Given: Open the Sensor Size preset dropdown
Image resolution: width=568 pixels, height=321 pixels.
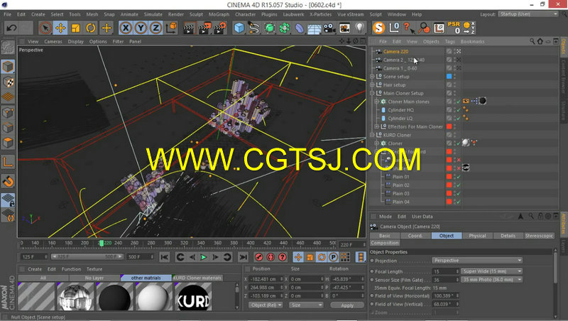Looking at the screenshot, I should pyautogui.click(x=491, y=280).
